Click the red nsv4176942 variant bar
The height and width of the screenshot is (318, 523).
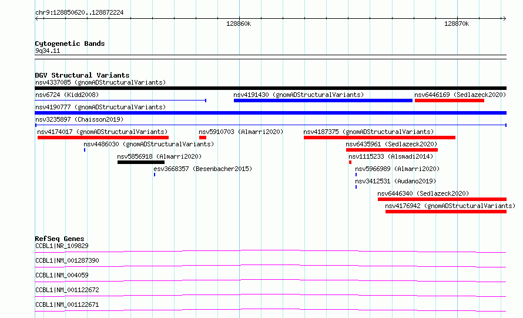[446, 212]
